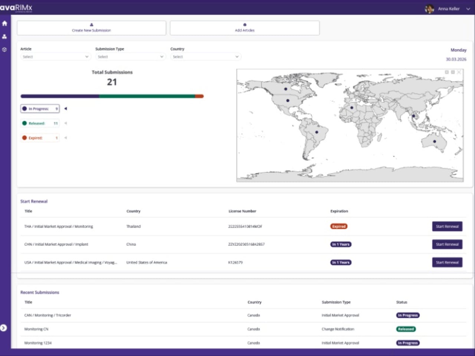Screen dimensions: 475x356
Task: Select the Thailand marker on the map
Action: (x=413, y=116)
